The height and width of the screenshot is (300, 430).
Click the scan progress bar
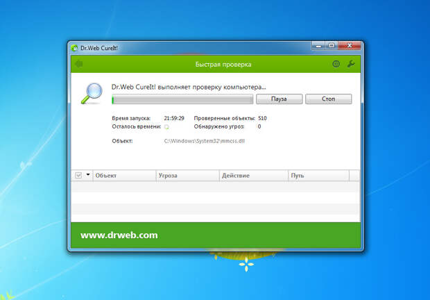click(182, 99)
